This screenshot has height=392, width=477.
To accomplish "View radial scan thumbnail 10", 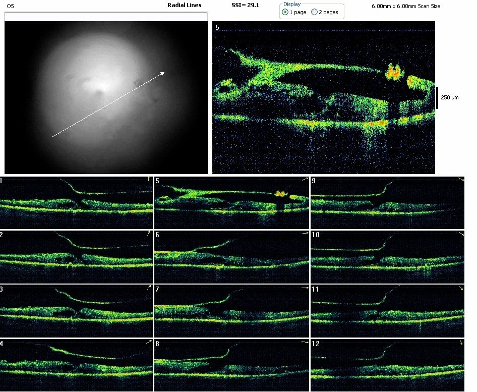I will tap(387, 256).
